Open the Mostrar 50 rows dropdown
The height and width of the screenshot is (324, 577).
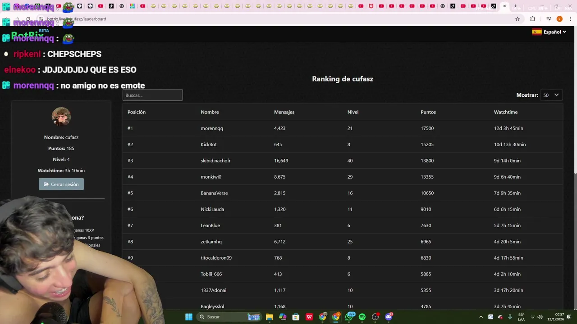point(551,95)
